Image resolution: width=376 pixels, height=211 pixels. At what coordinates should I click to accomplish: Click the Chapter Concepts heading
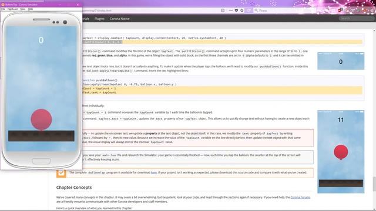74,188
